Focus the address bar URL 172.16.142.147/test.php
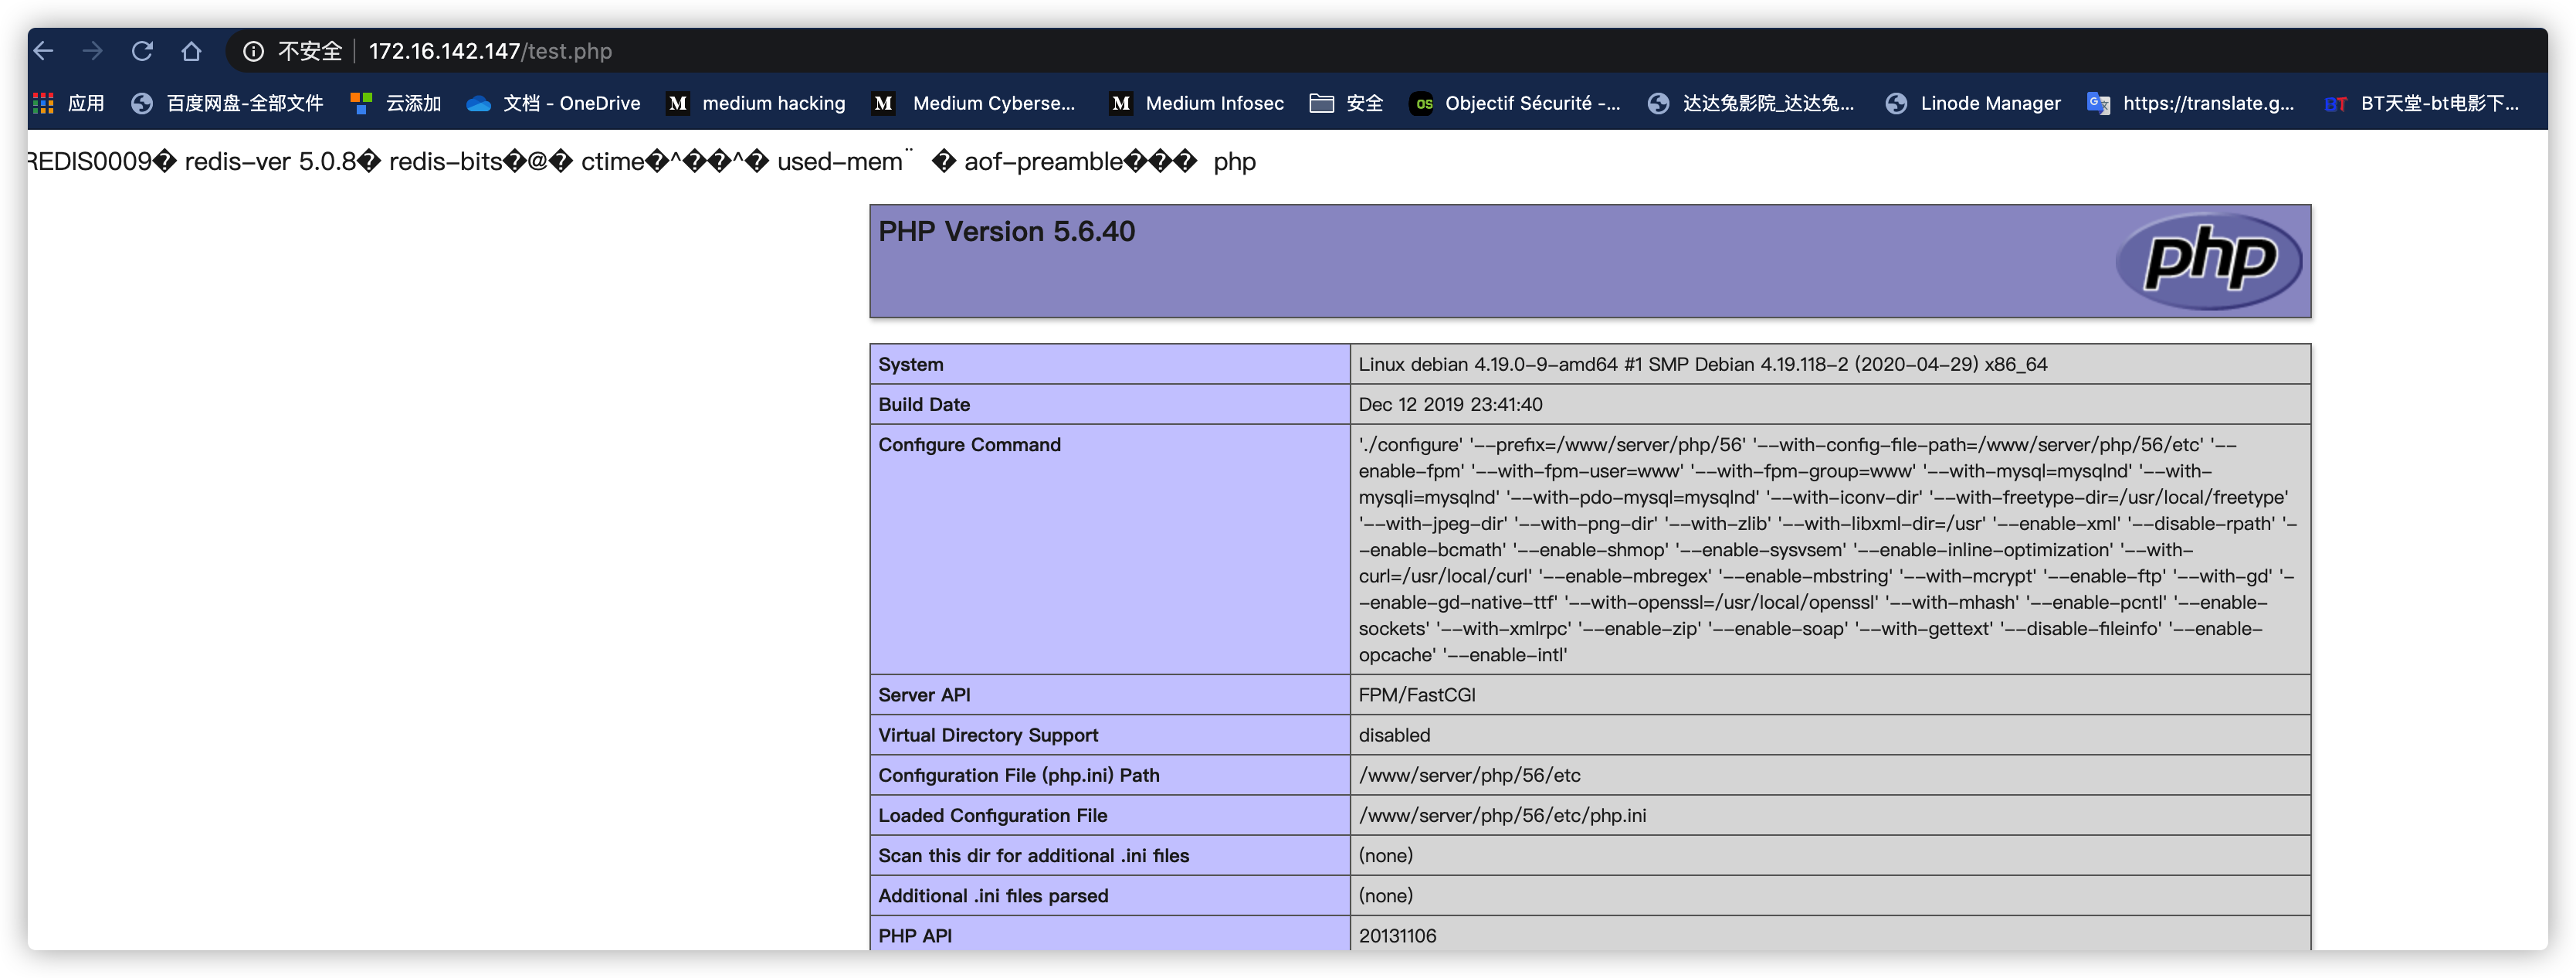 coord(490,51)
